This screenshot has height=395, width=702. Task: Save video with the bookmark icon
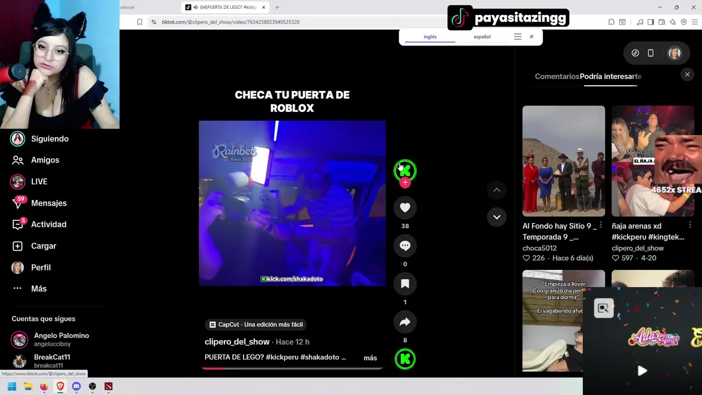(405, 284)
